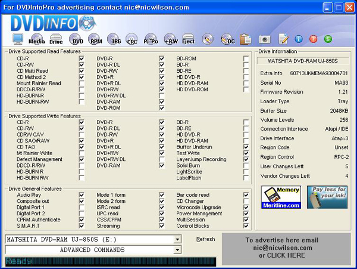
Task: Toggle DVD-RAM write checkbox
Action: 161,165
